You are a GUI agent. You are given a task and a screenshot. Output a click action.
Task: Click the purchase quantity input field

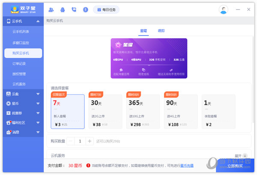coord(80,141)
